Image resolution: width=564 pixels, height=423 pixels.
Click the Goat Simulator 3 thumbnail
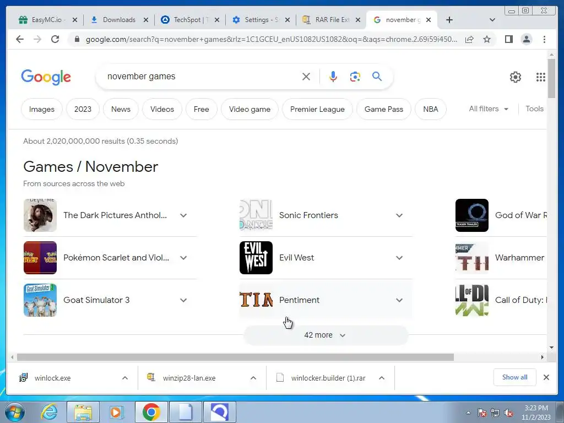(x=40, y=300)
